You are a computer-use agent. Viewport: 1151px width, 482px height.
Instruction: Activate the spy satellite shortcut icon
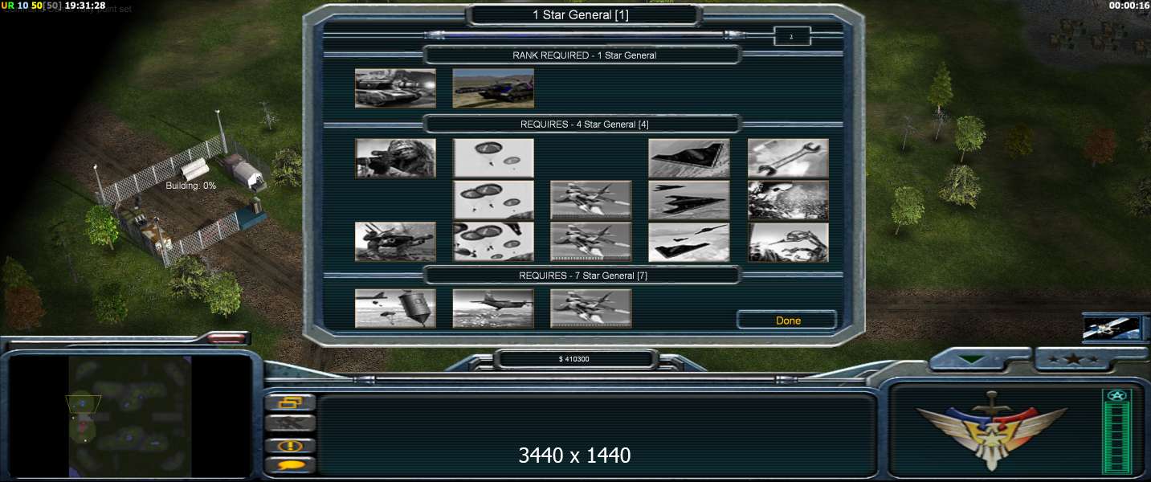click(x=1112, y=328)
